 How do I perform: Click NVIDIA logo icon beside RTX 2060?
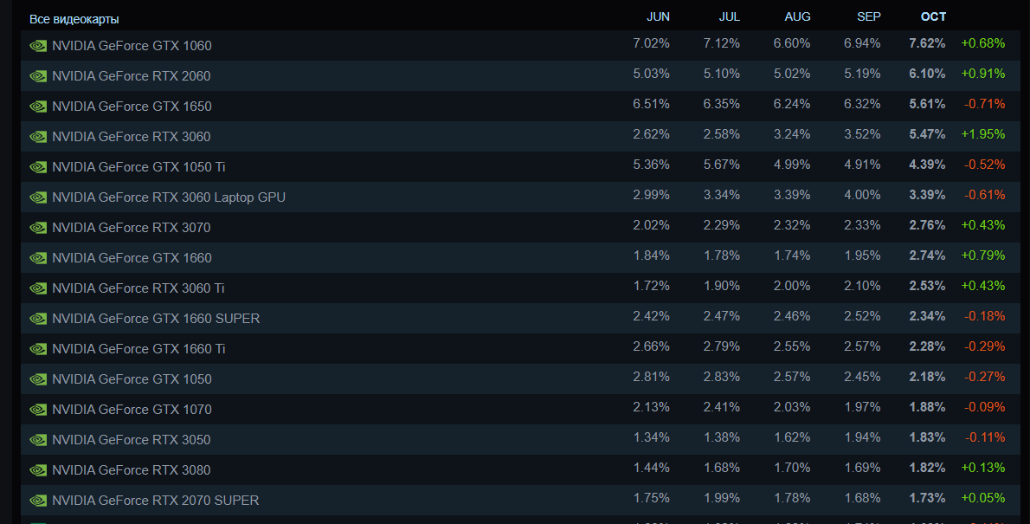[38, 76]
